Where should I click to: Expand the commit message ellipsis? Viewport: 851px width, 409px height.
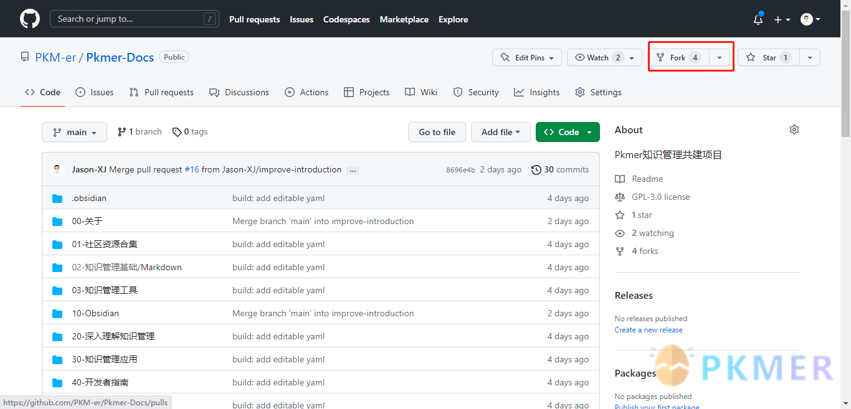[353, 170]
